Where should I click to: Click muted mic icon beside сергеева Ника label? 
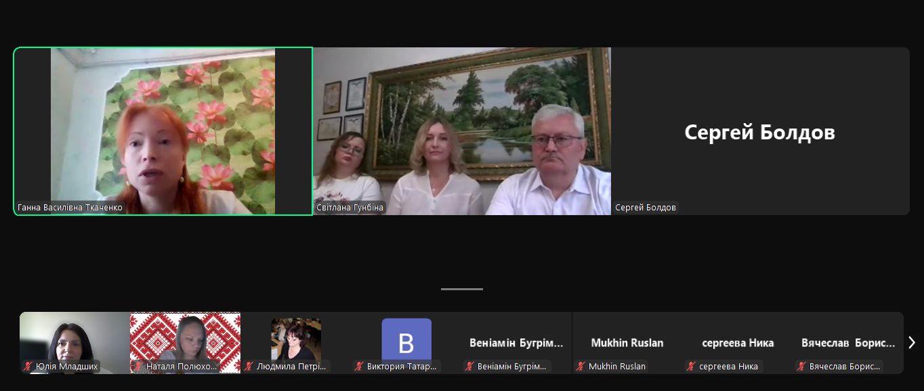[692, 367]
